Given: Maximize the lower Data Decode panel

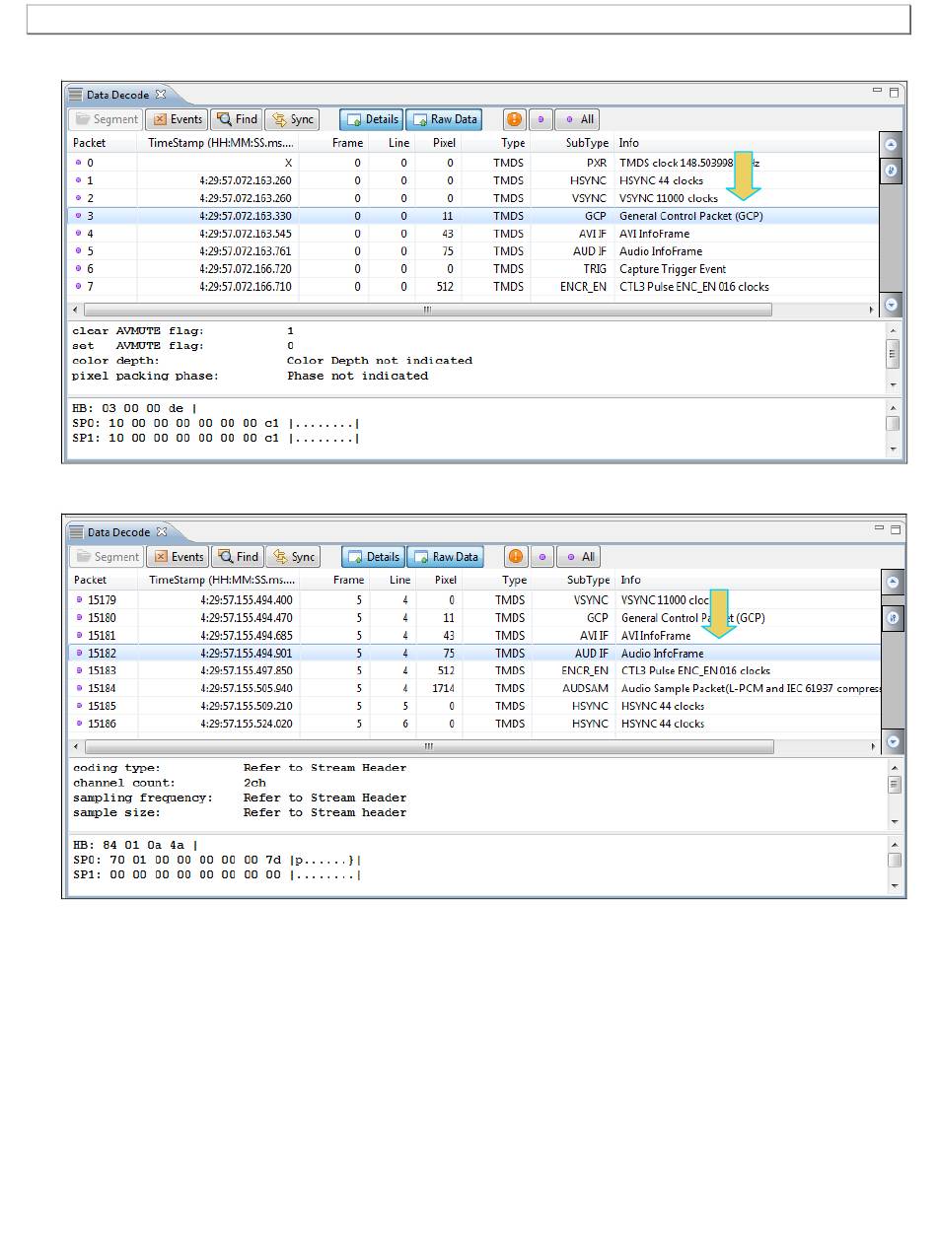Looking at the screenshot, I should [895, 529].
